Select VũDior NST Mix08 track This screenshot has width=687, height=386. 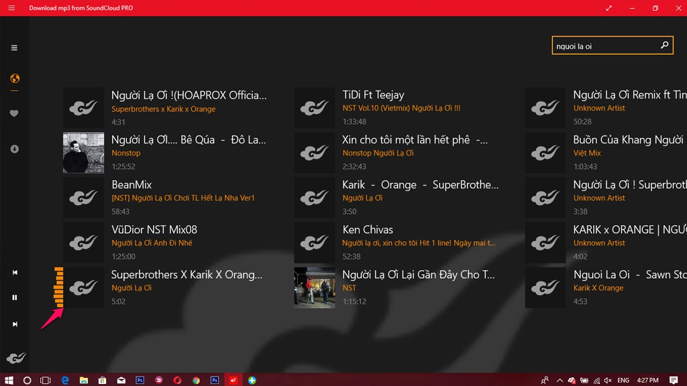[154, 229]
